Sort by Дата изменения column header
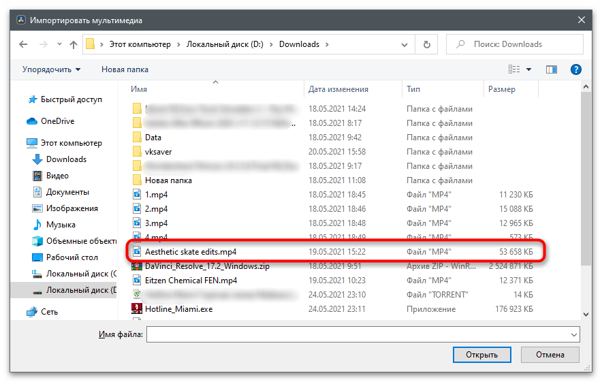Image resolution: width=602 pixels, height=382 pixels. (338, 89)
